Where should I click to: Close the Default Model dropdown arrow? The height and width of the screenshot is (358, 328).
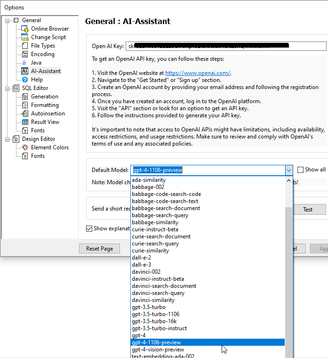289,170
